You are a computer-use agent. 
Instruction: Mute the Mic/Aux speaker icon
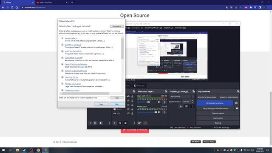click(x=159, y=112)
